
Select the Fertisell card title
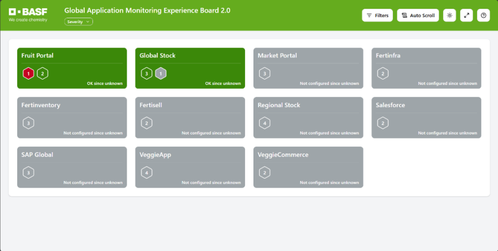[151, 105]
